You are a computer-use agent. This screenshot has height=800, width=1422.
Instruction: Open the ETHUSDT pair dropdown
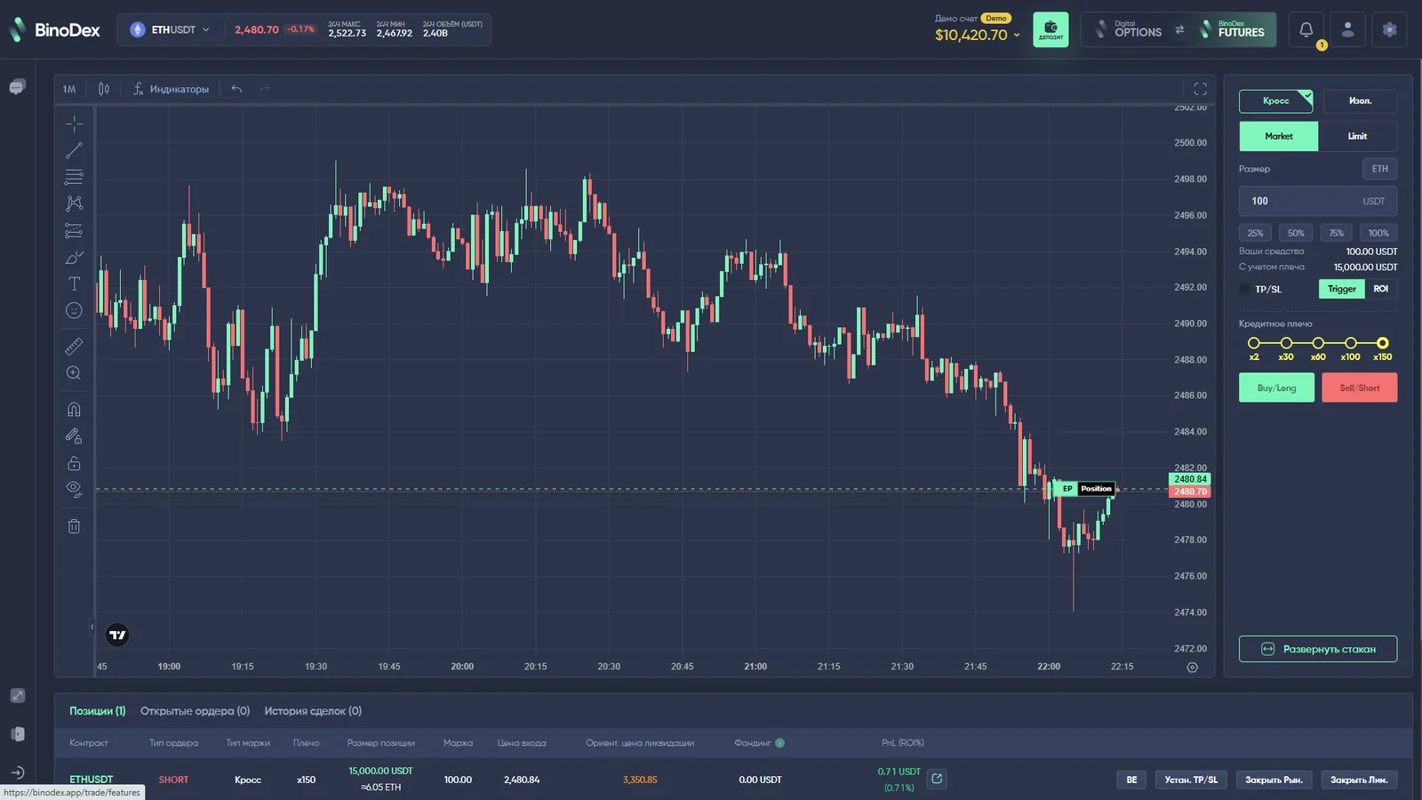170,29
